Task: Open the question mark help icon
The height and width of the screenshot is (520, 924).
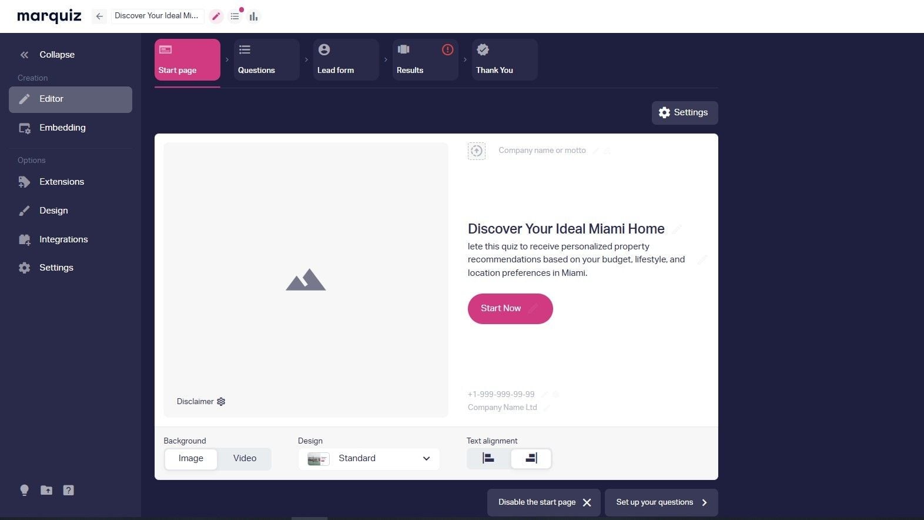Action: (x=68, y=490)
